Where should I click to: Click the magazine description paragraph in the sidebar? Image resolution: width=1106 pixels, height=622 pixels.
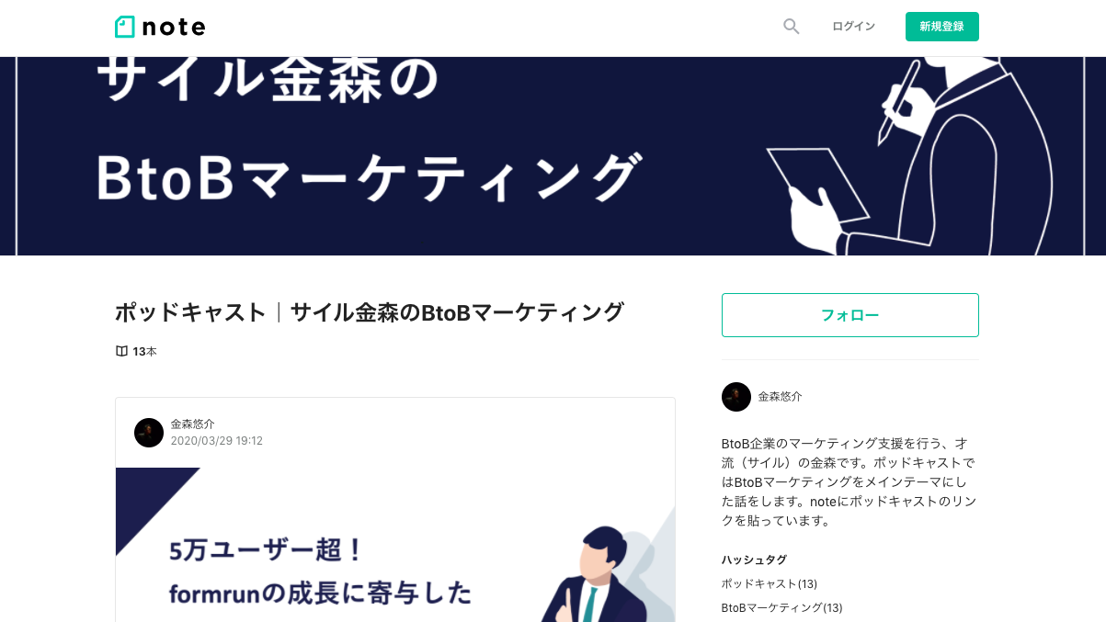click(x=849, y=482)
